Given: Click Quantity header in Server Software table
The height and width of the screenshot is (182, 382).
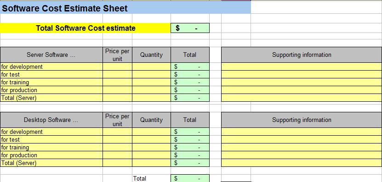Looking at the screenshot, I should (151, 55).
